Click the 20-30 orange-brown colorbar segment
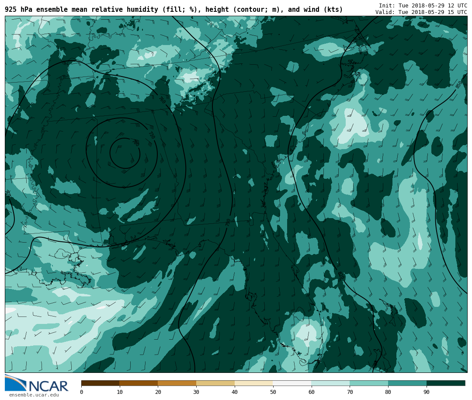This screenshot has width=472, height=400. [177, 383]
